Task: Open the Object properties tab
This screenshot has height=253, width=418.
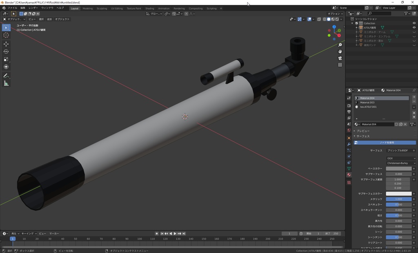Action: coord(349,138)
